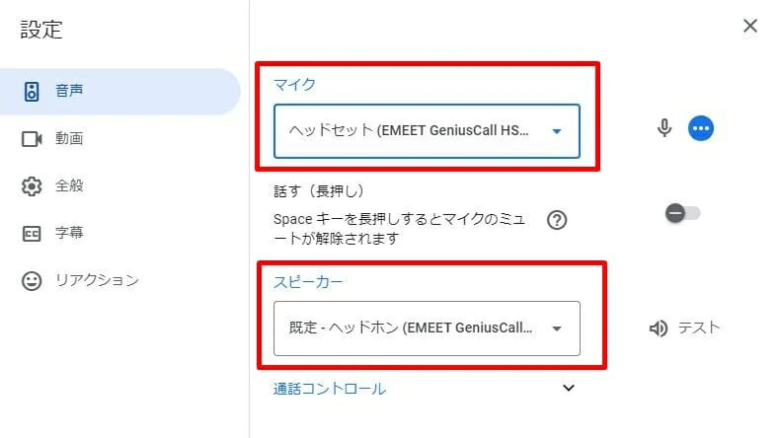Click the help question mark icon
The image size is (782, 438).
point(557,220)
